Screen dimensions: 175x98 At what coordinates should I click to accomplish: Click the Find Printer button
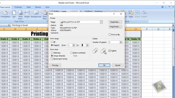tap(115, 27)
